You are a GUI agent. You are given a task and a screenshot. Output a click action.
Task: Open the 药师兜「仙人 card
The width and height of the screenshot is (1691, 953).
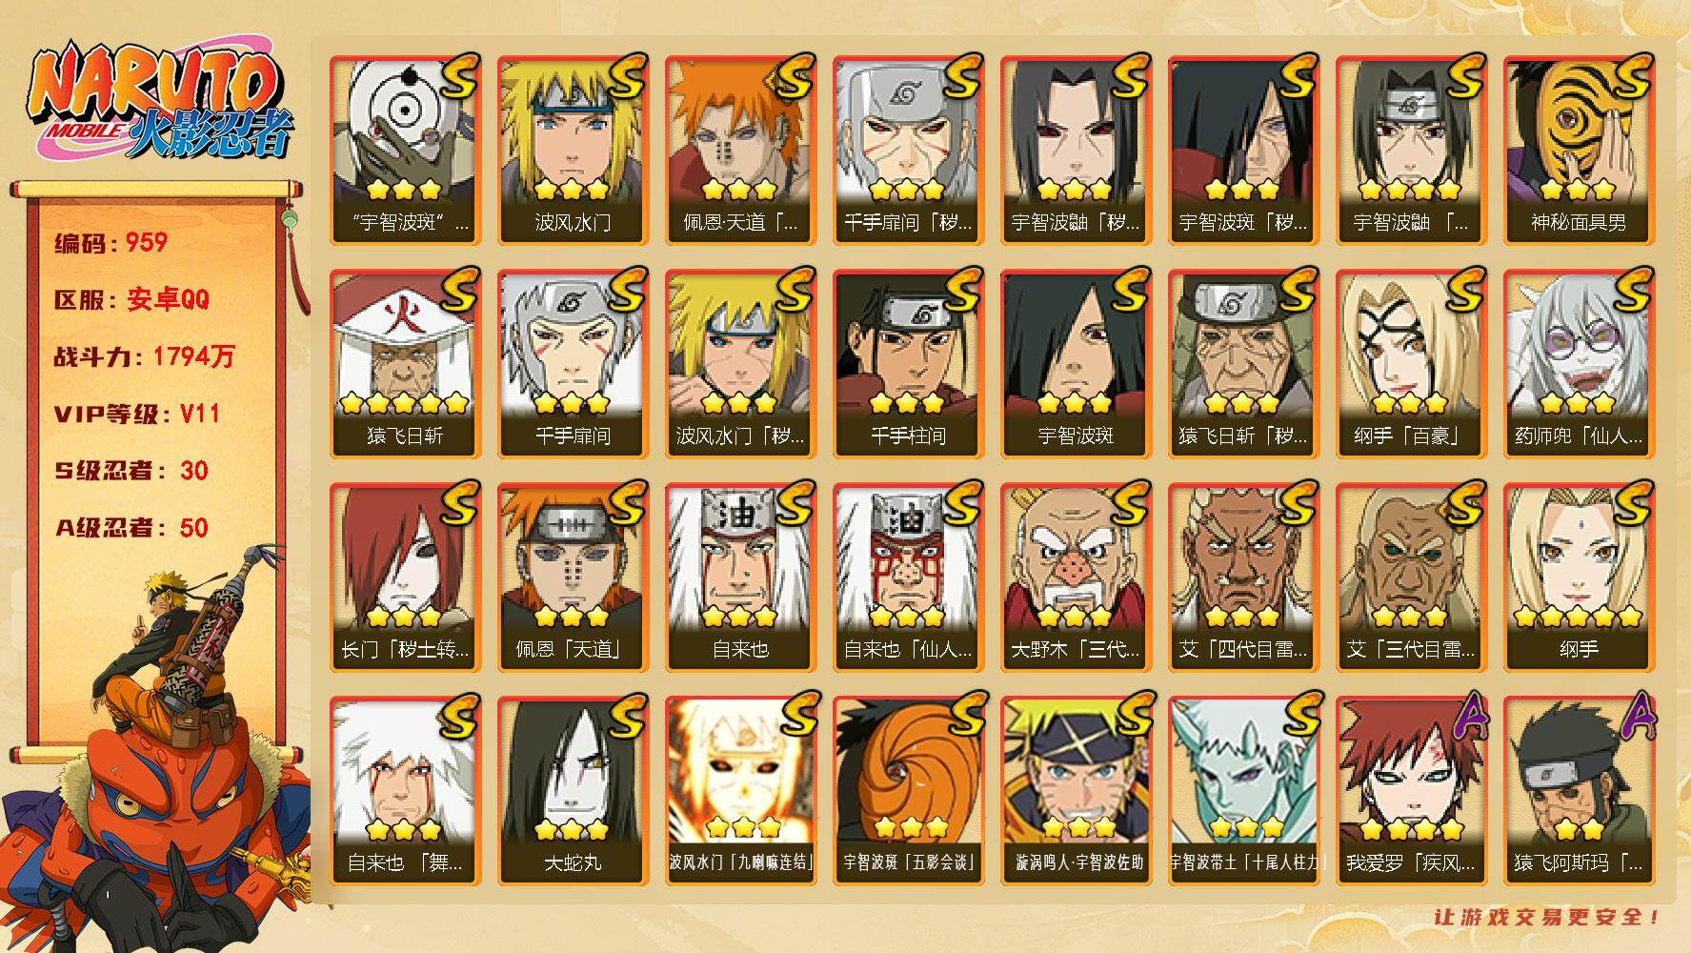click(1579, 363)
